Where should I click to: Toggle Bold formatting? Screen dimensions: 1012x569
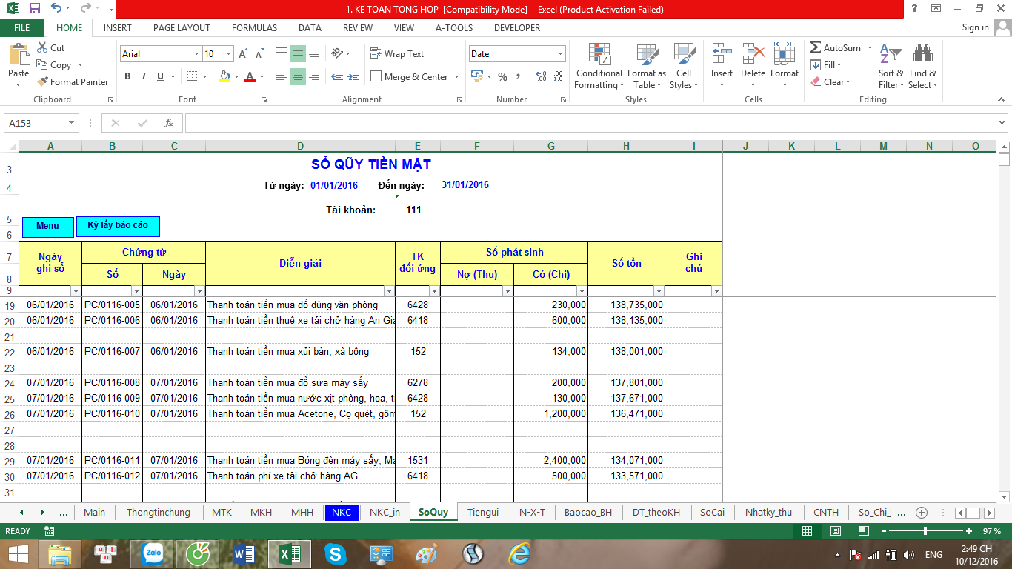coord(127,76)
